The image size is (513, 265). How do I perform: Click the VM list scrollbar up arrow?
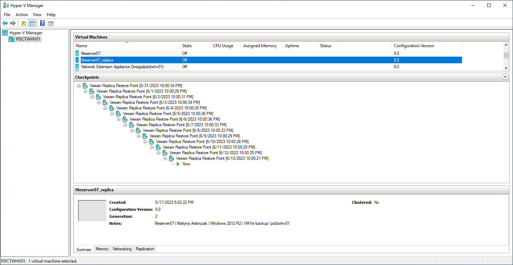[506, 45]
